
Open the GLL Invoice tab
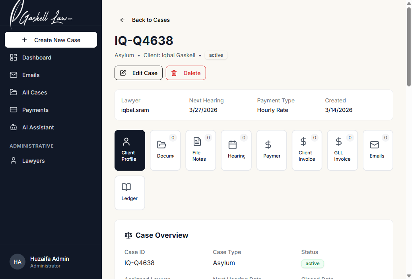(342, 150)
